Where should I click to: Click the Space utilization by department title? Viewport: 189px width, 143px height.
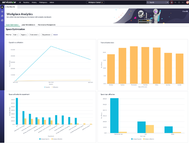19,94
